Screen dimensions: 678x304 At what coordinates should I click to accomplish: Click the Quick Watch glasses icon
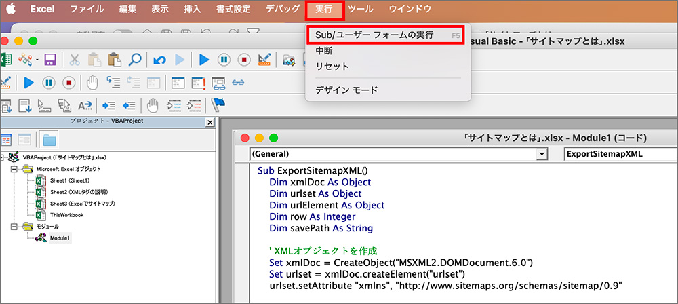tap(238, 82)
